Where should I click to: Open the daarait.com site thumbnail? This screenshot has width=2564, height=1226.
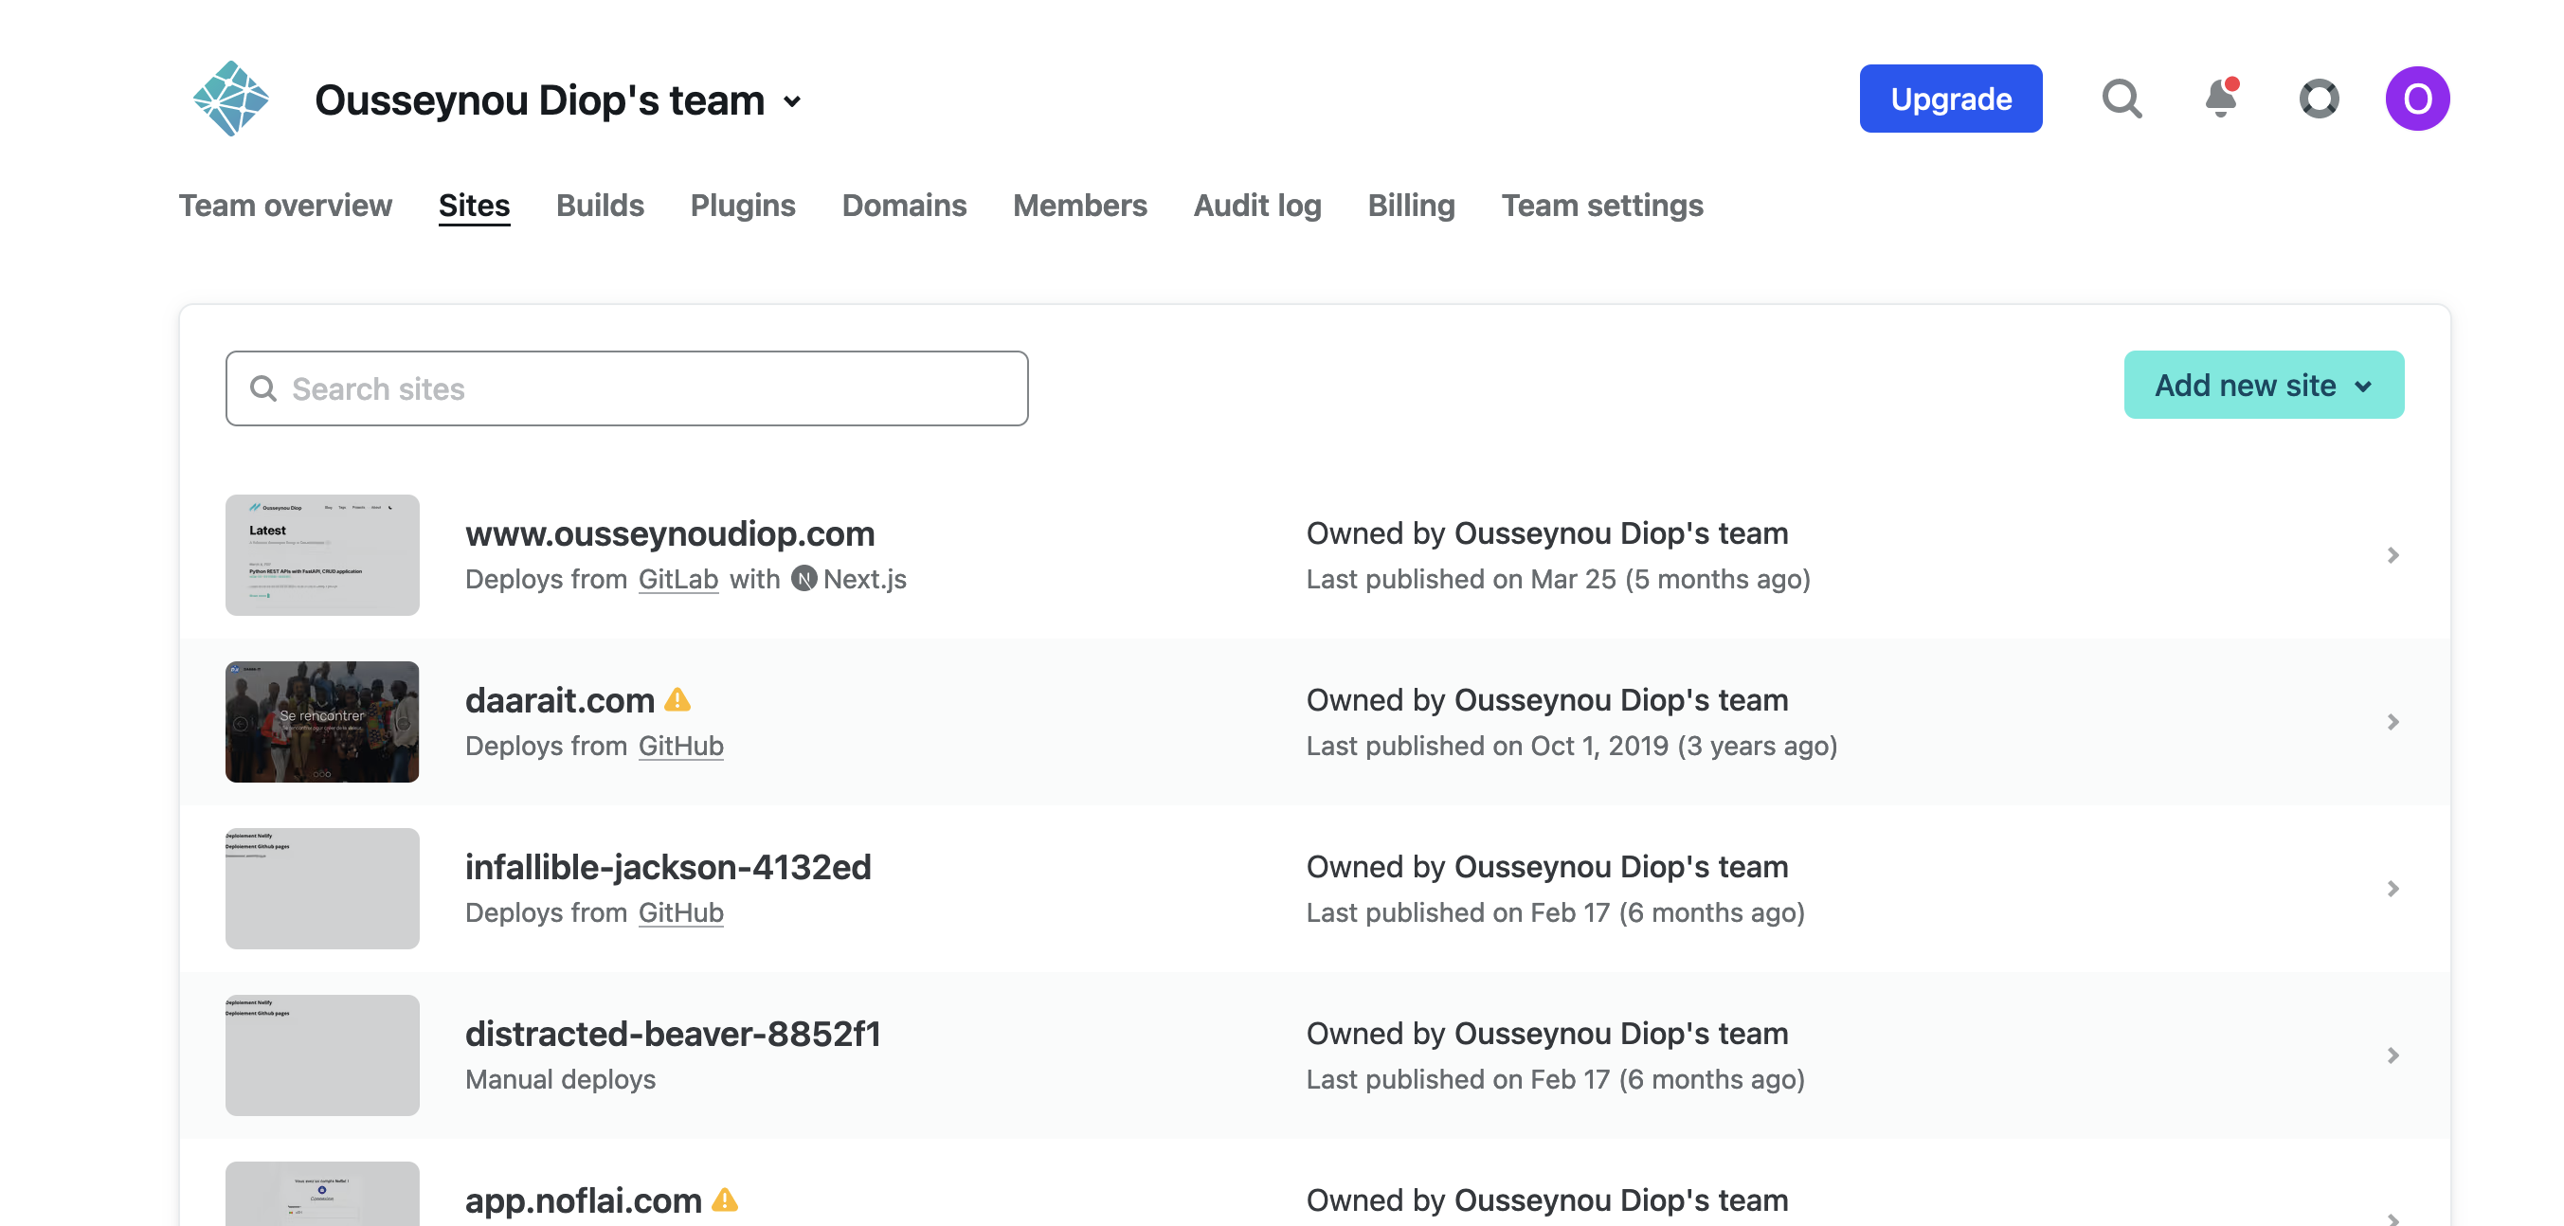click(x=321, y=721)
